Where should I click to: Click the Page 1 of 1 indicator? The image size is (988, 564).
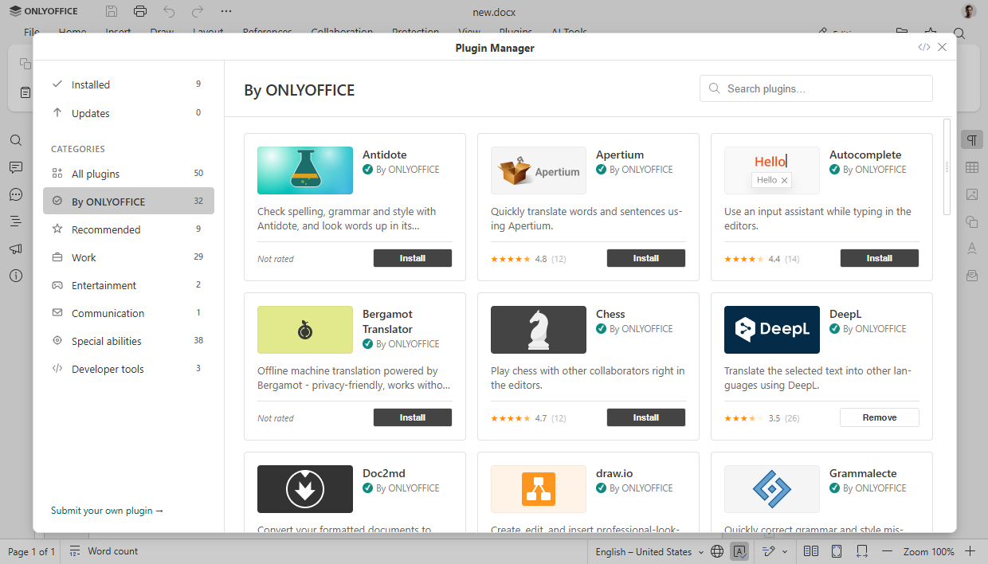[x=32, y=551]
